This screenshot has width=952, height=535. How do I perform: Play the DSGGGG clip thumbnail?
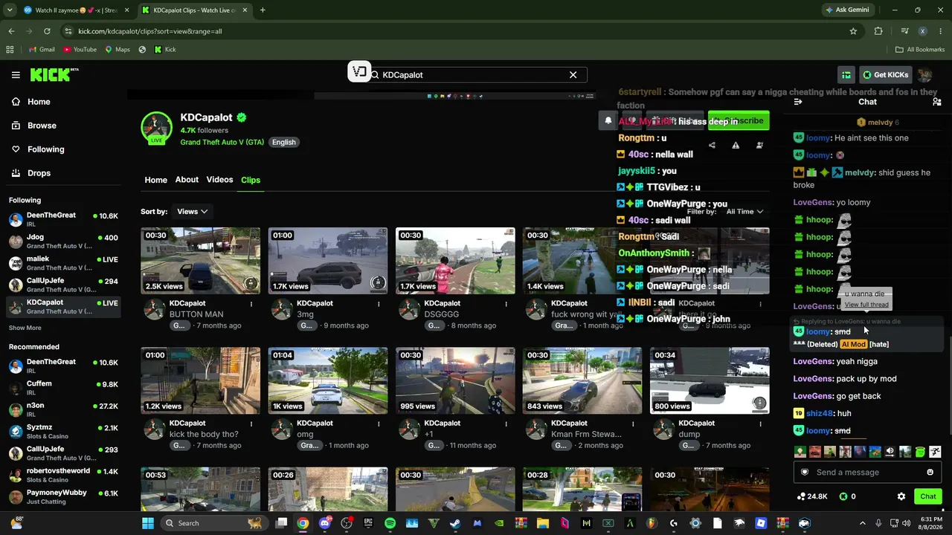[x=455, y=261]
